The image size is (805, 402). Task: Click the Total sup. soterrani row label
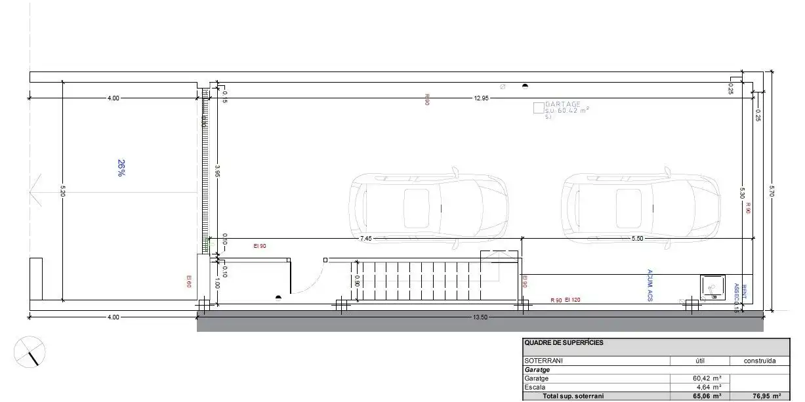(572, 396)
